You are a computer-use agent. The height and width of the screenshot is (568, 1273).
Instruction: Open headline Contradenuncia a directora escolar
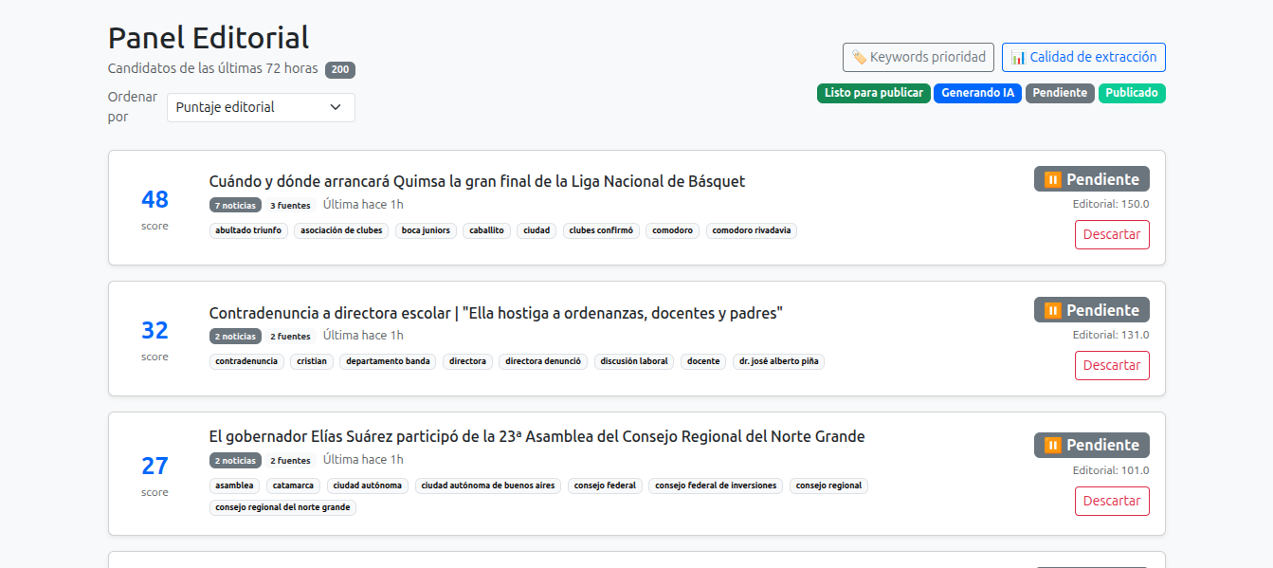[496, 313]
